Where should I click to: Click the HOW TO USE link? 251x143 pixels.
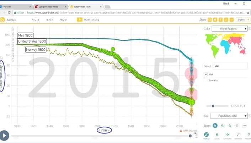92,20
